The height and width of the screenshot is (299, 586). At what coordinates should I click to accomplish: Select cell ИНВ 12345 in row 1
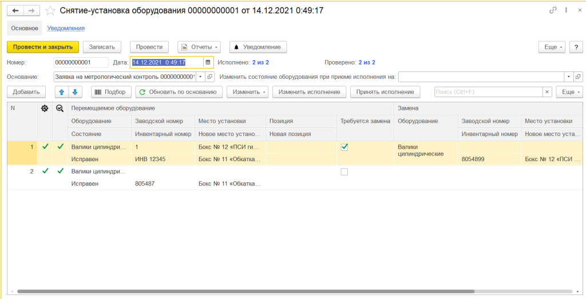click(x=163, y=160)
